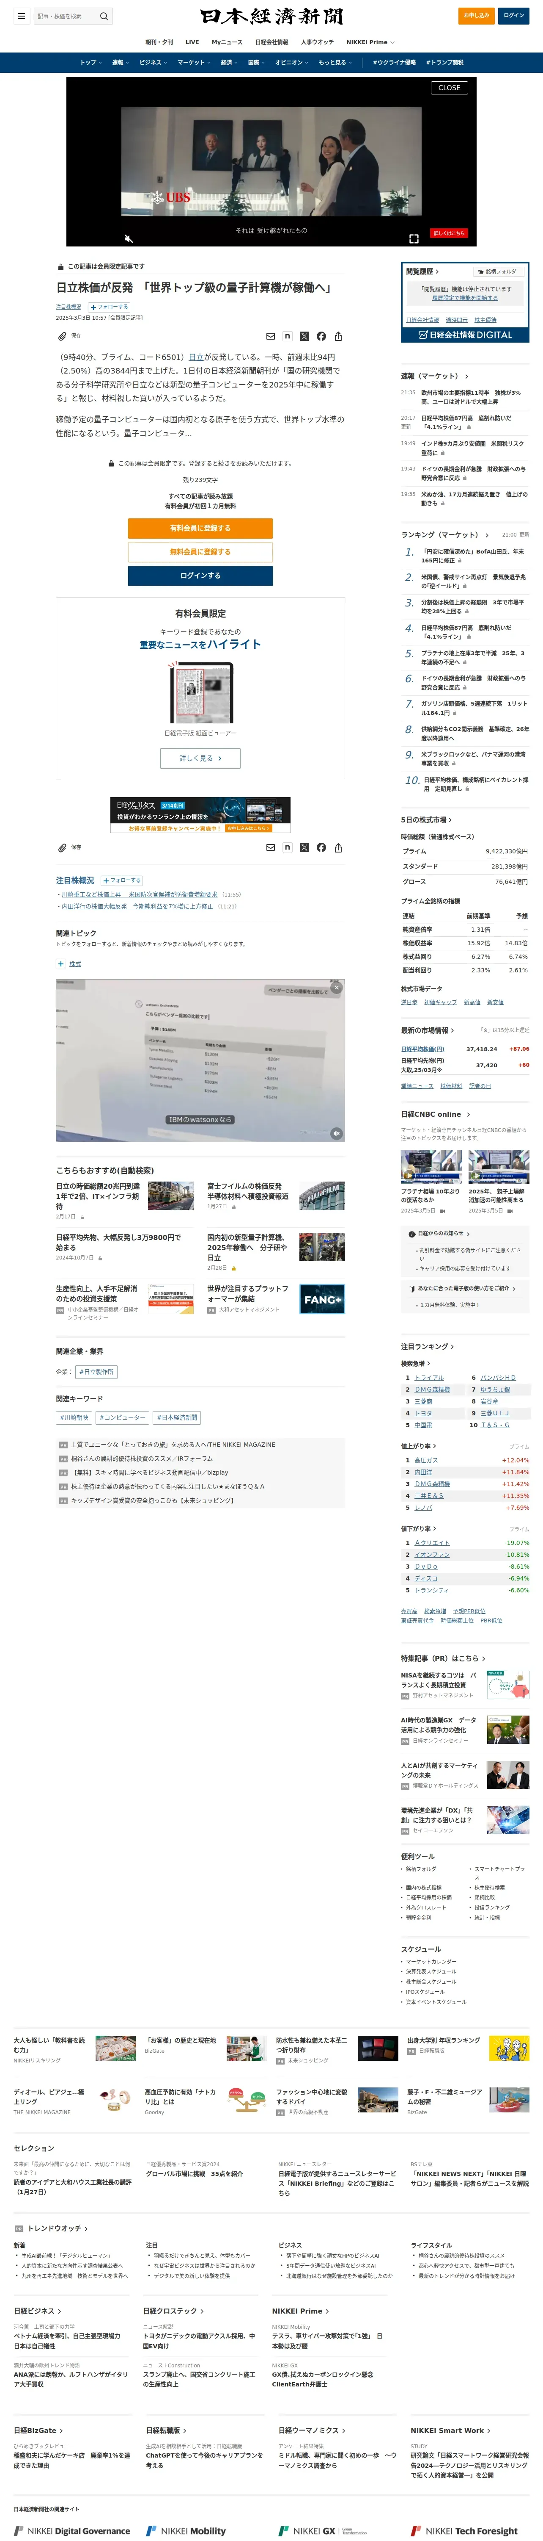
Task: Open the FANG+ article thumbnail
Action: (322, 1299)
